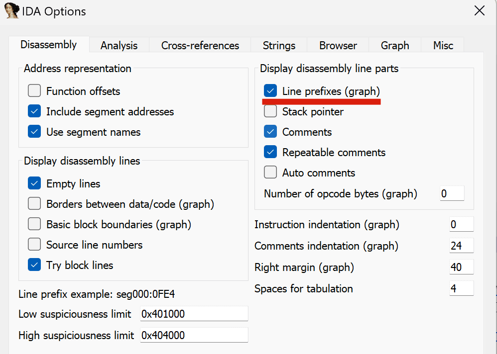This screenshot has height=354, width=497.
Task: Close the IDA Options dialog
Action: coord(479,11)
